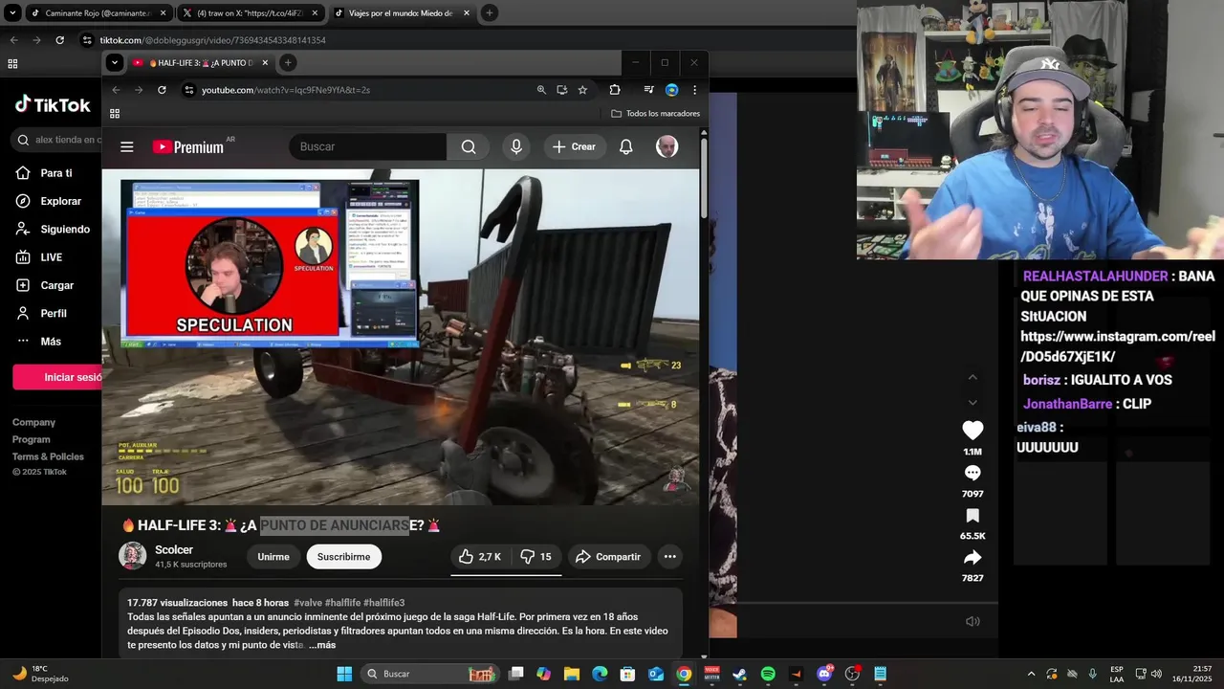This screenshot has width=1224, height=689.
Task: Open the YouTube hamburger guide menu
Action: [x=127, y=146]
